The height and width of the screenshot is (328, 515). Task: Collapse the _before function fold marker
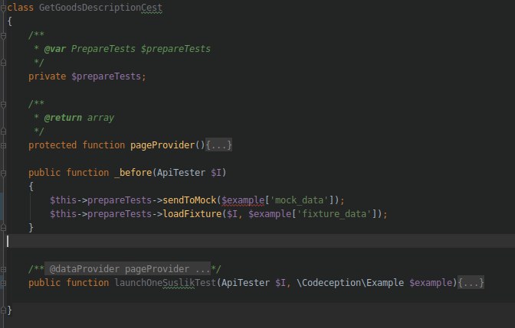[3, 173]
